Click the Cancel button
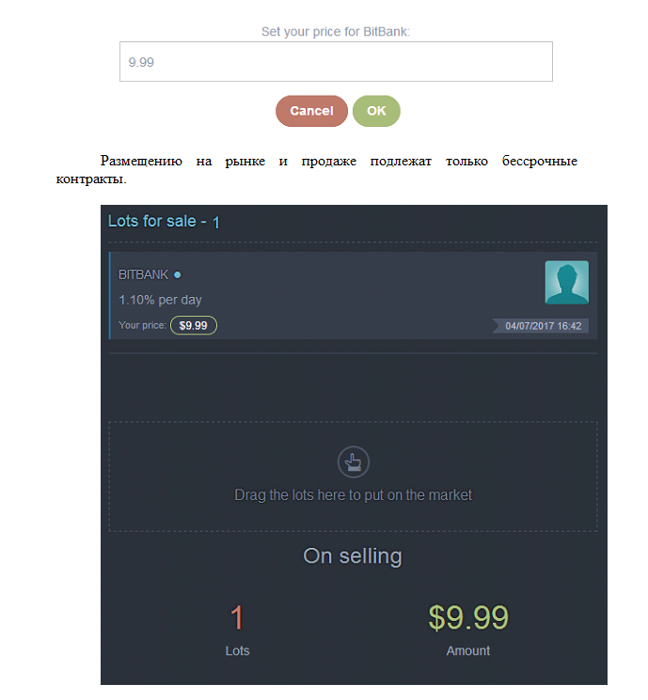The width and height of the screenshot is (648, 700). click(x=311, y=111)
